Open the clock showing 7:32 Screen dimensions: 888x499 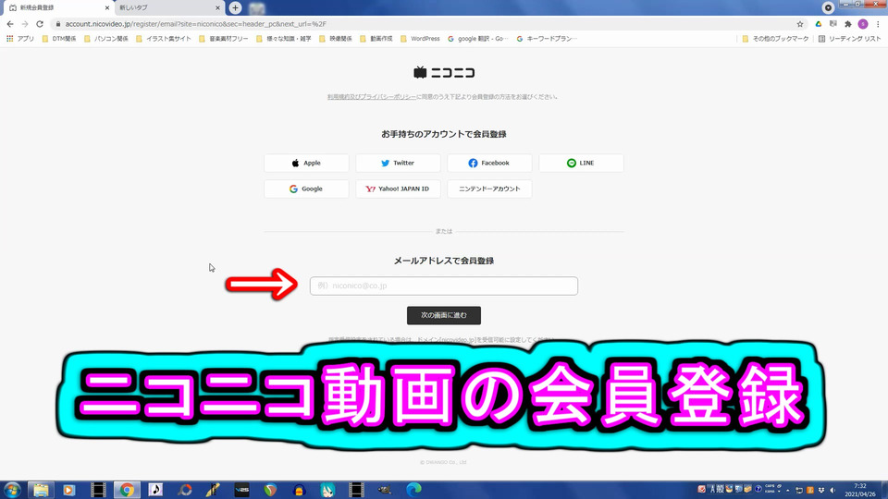pos(860,490)
